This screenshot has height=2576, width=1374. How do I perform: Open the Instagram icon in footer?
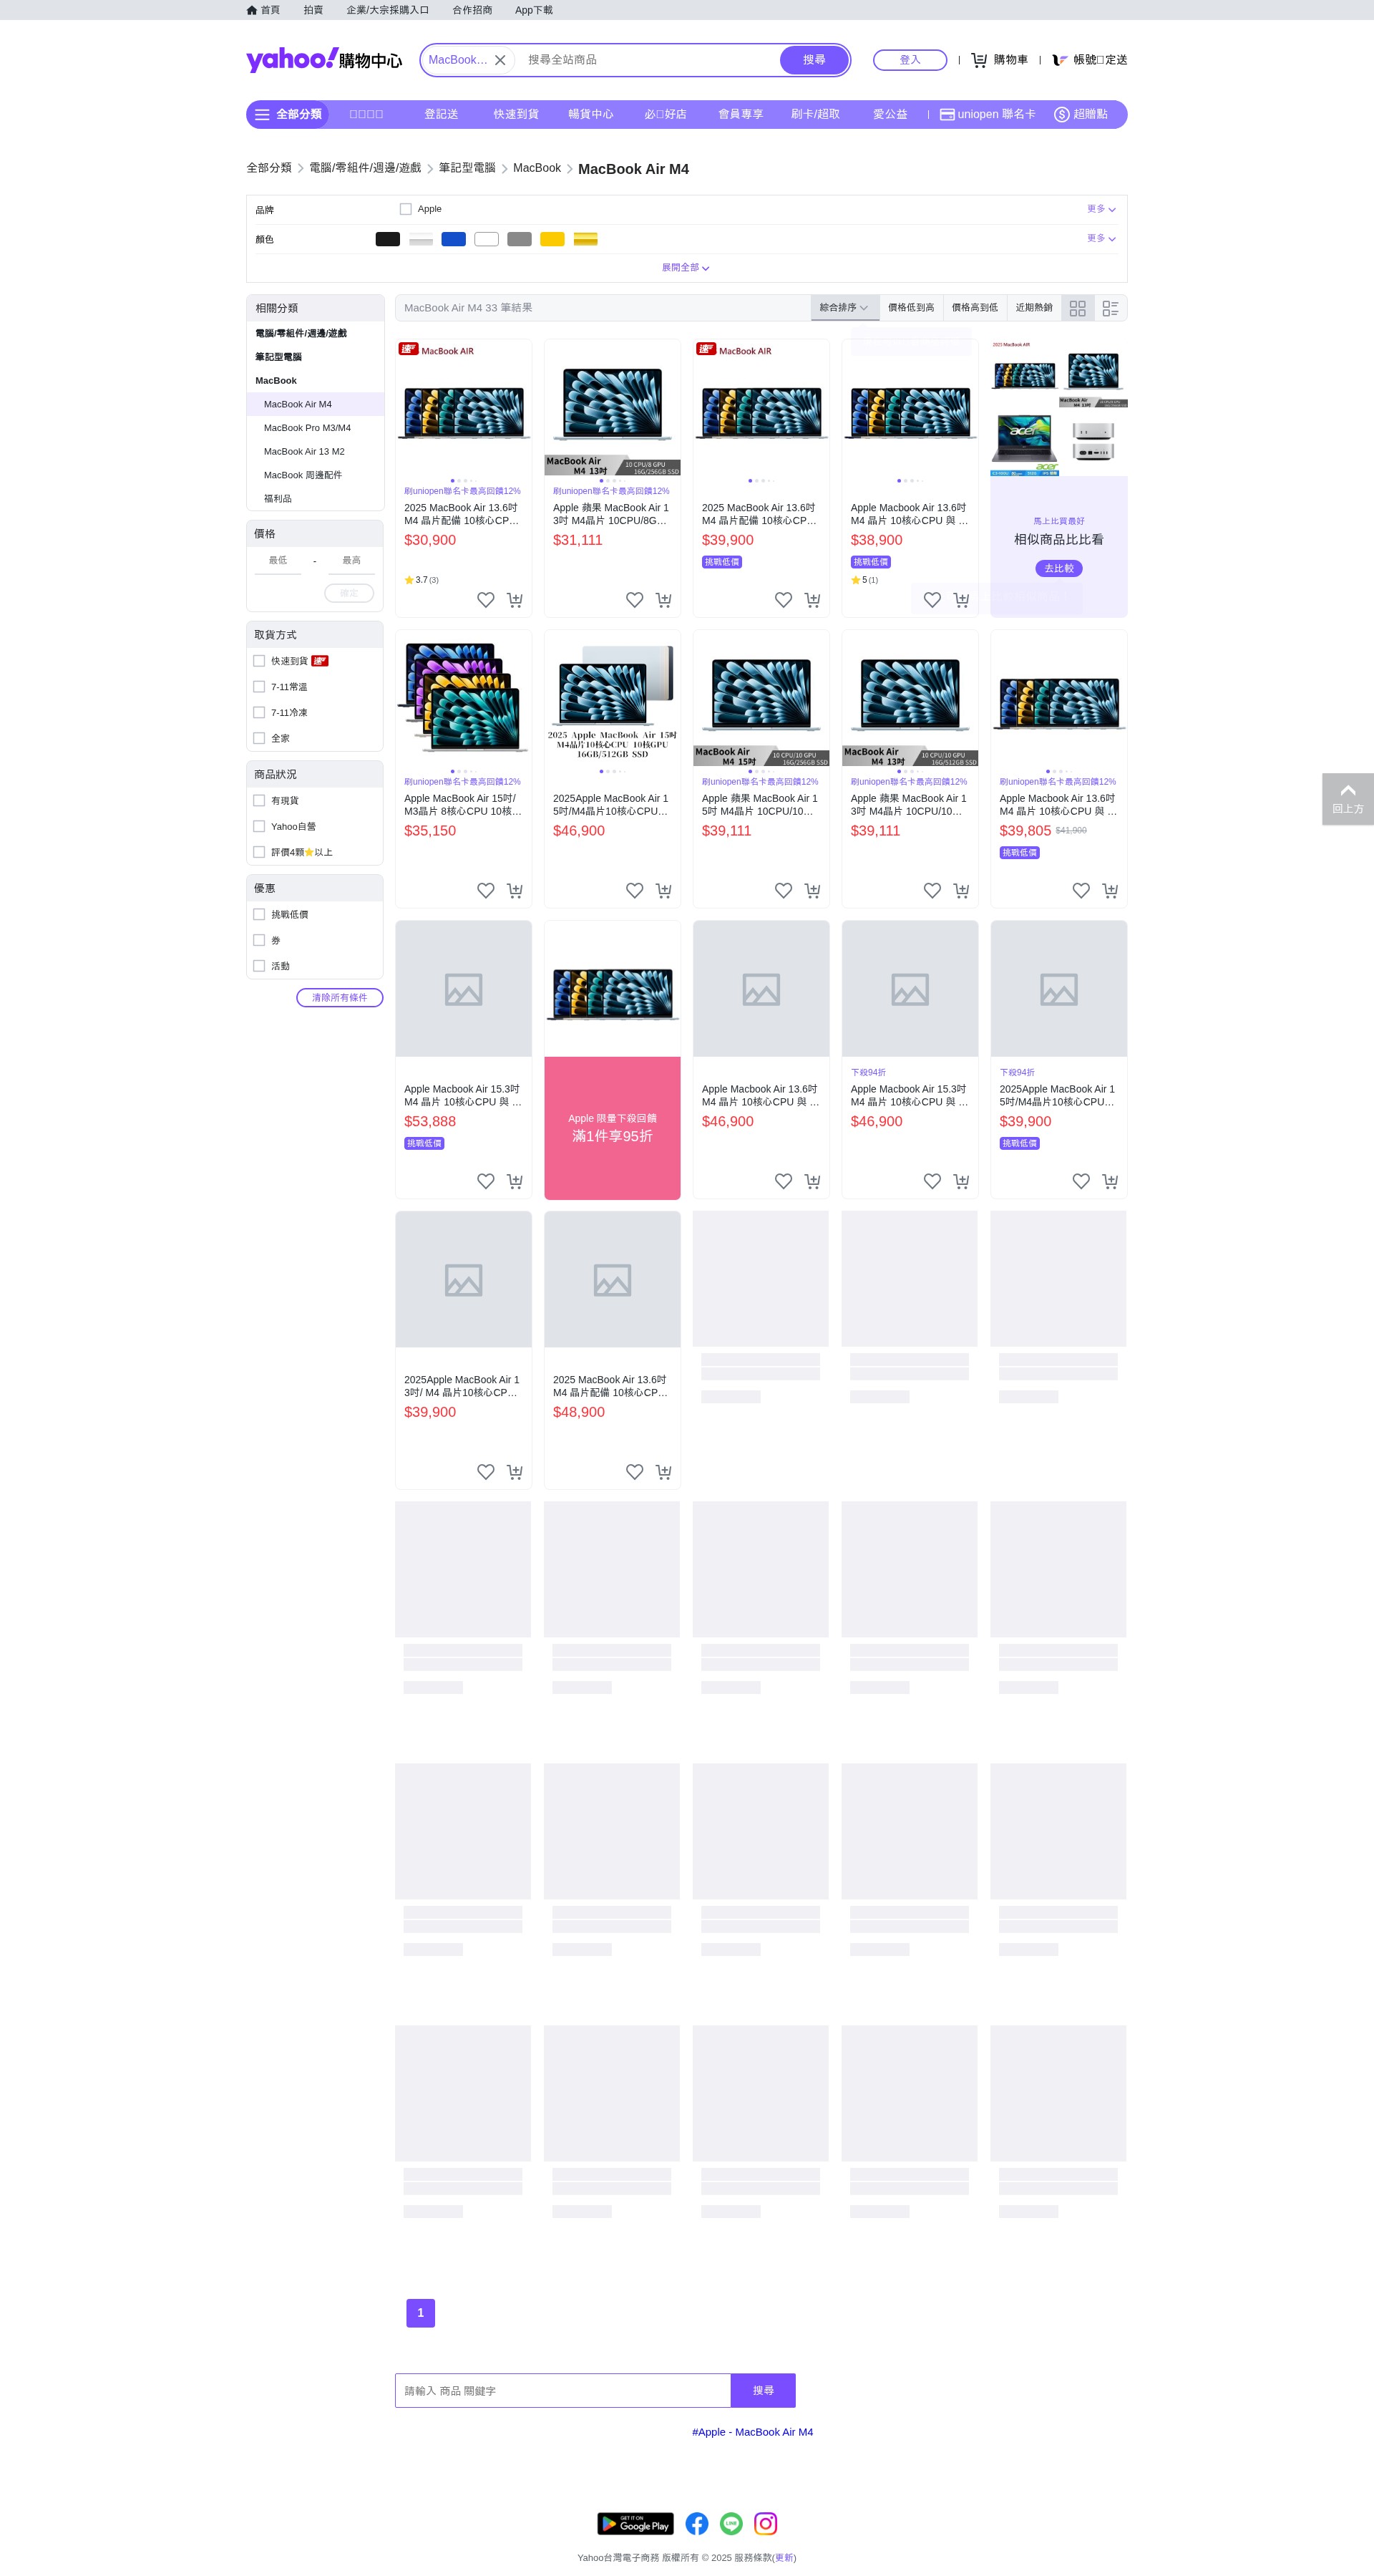coord(766,2524)
